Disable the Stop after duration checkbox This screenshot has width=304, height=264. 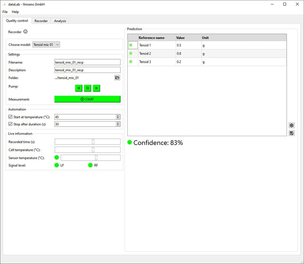(x=11, y=124)
